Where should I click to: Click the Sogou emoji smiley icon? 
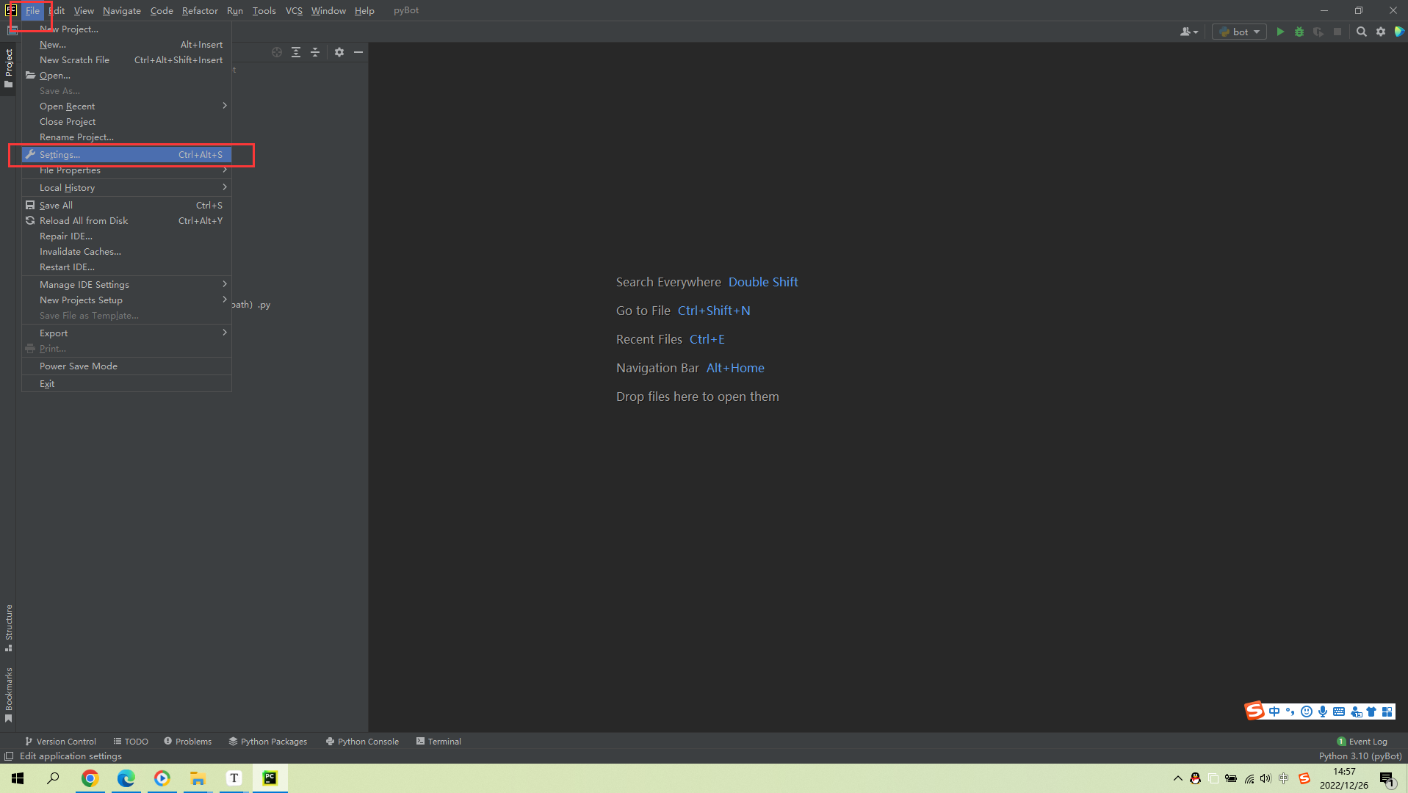(1306, 711)
